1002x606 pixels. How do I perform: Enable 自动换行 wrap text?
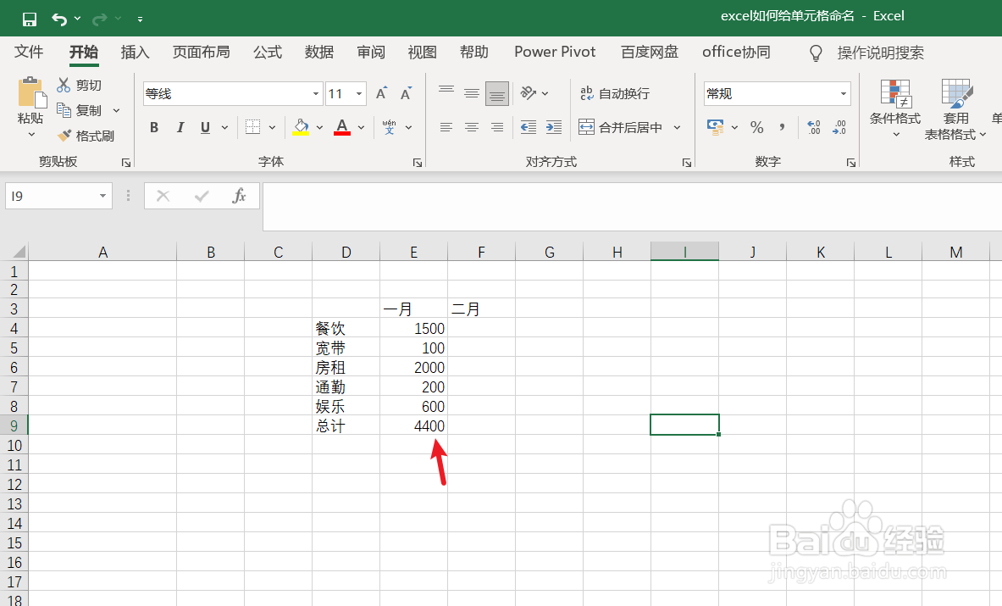612,93
